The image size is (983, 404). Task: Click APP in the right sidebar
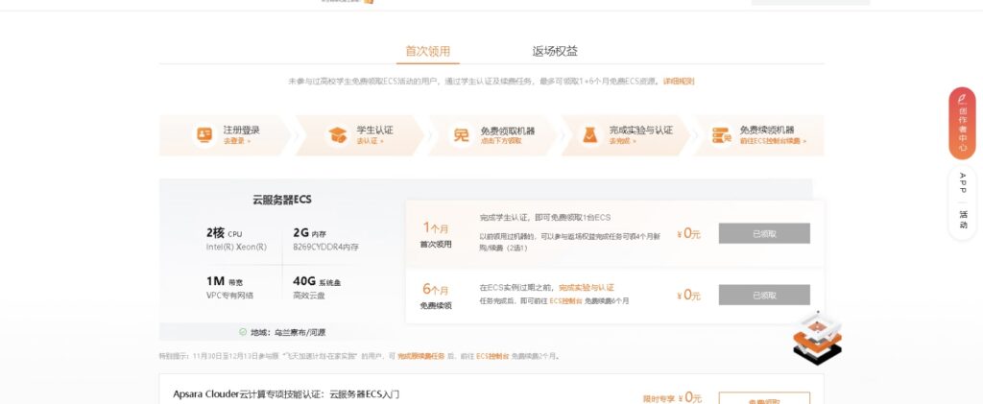click(x=962, y=183)
